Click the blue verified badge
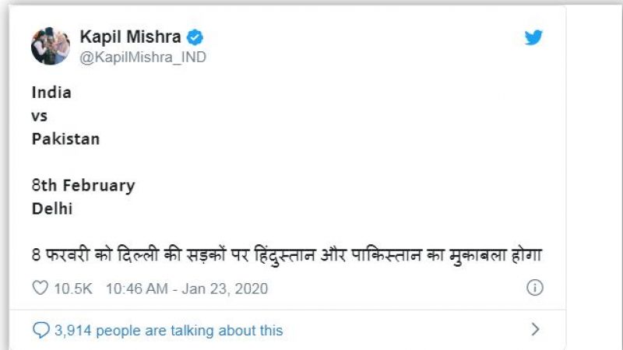The height and width of the screenshot is (350, 623). click(199, 36)
